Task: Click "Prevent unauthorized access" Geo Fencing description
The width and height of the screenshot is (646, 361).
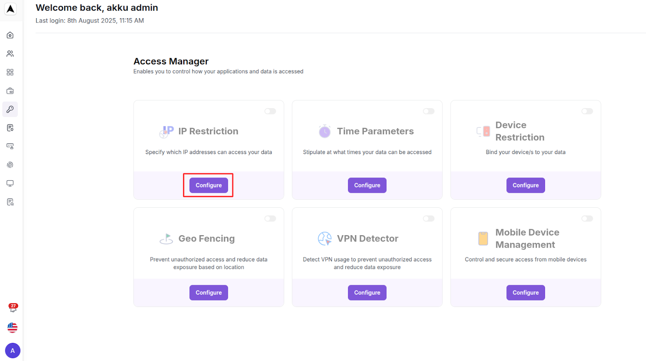Action: pyautogui.click(x=209, y=263)
